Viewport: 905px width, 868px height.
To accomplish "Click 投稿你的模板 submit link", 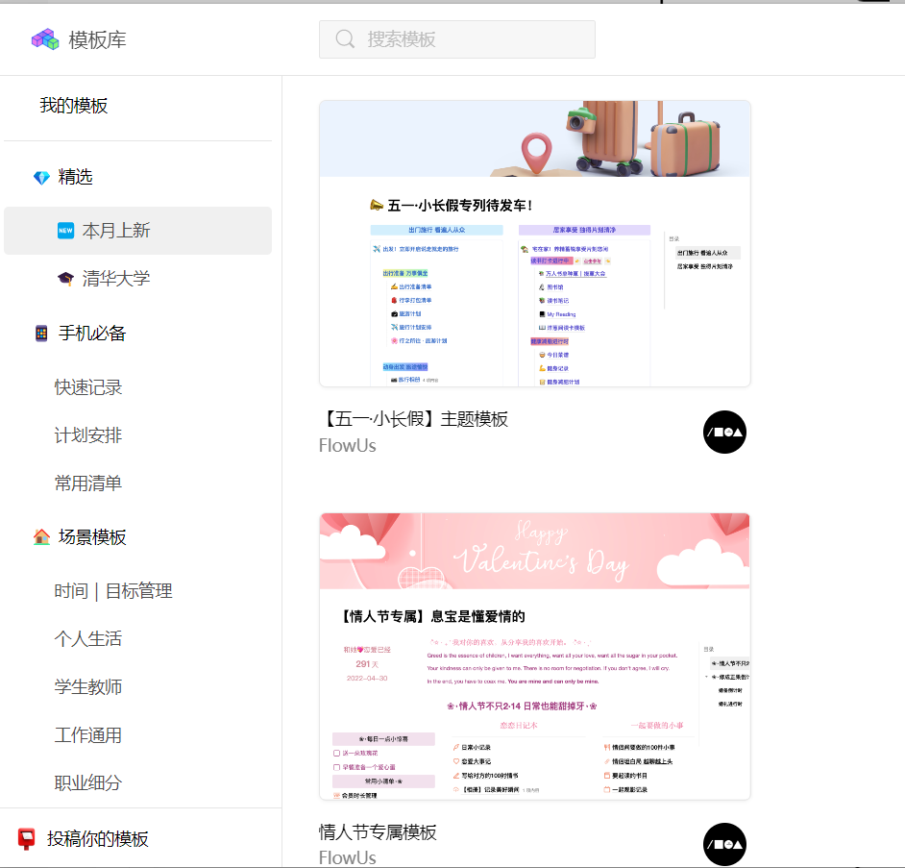I will pos(98,838).
